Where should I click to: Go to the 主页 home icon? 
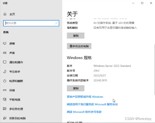click(5, 14)
